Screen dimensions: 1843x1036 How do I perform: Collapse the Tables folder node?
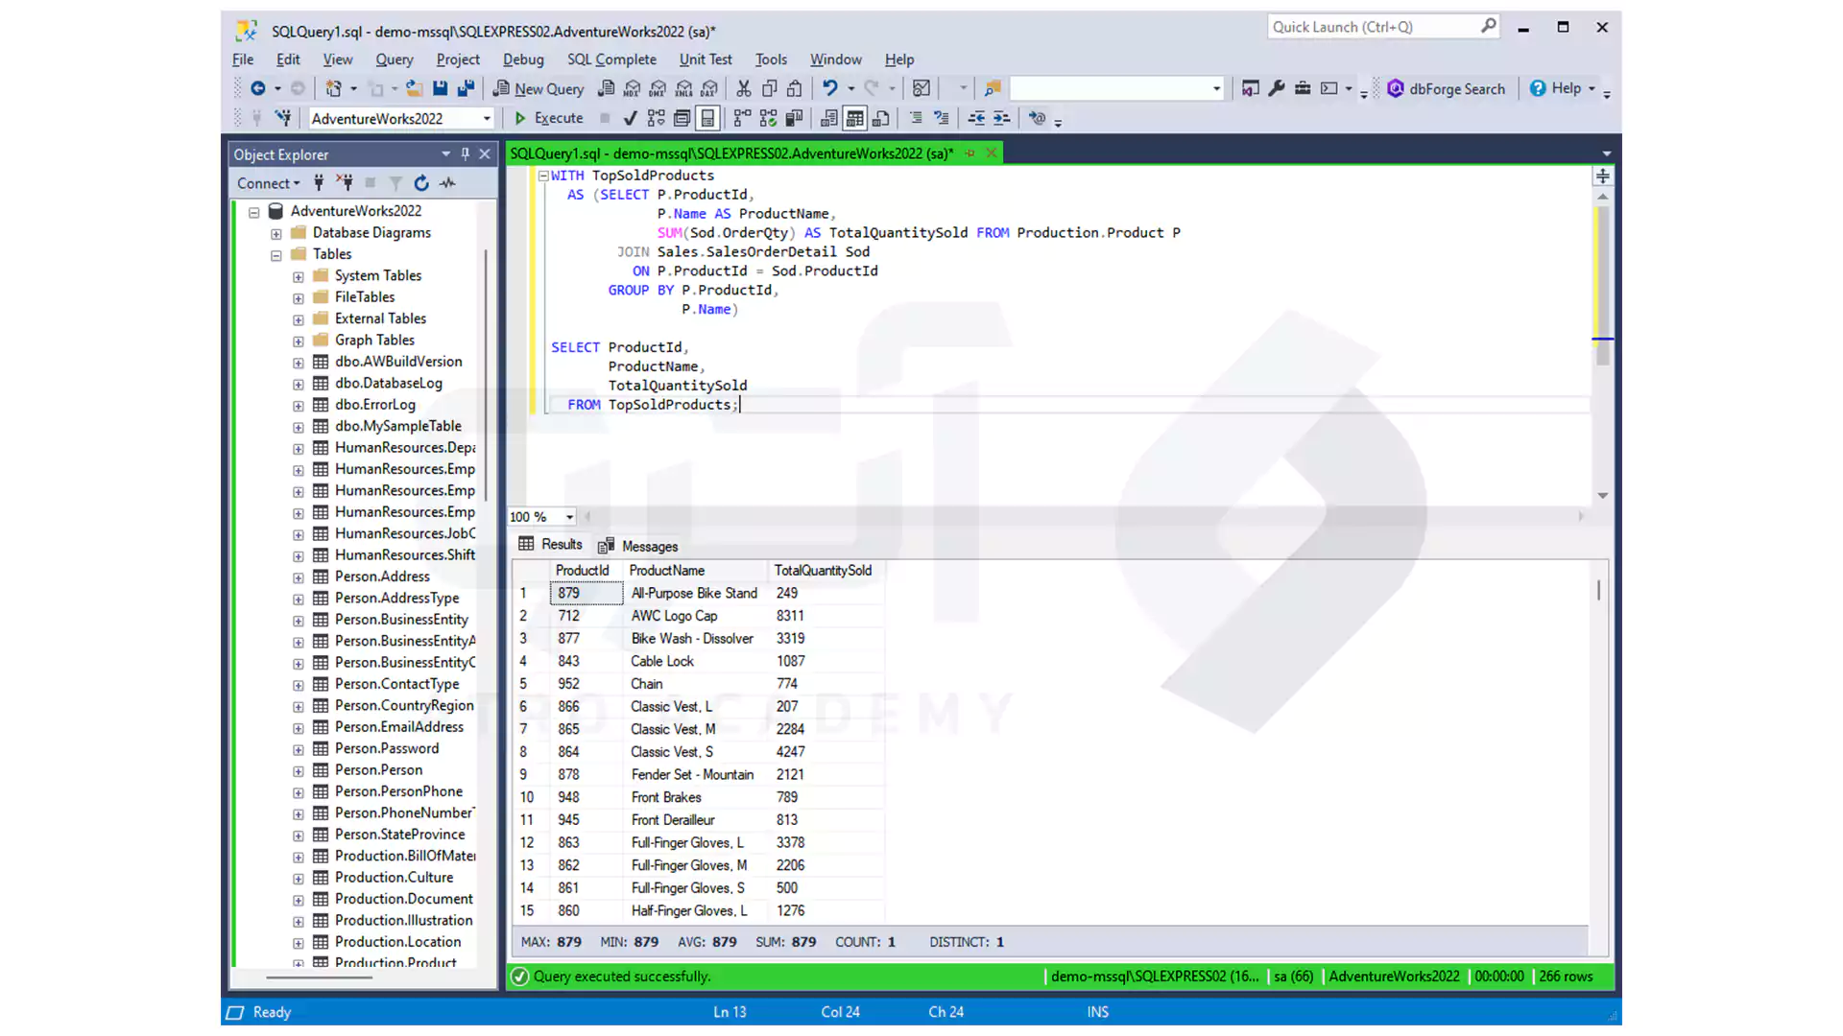(275, 255)
